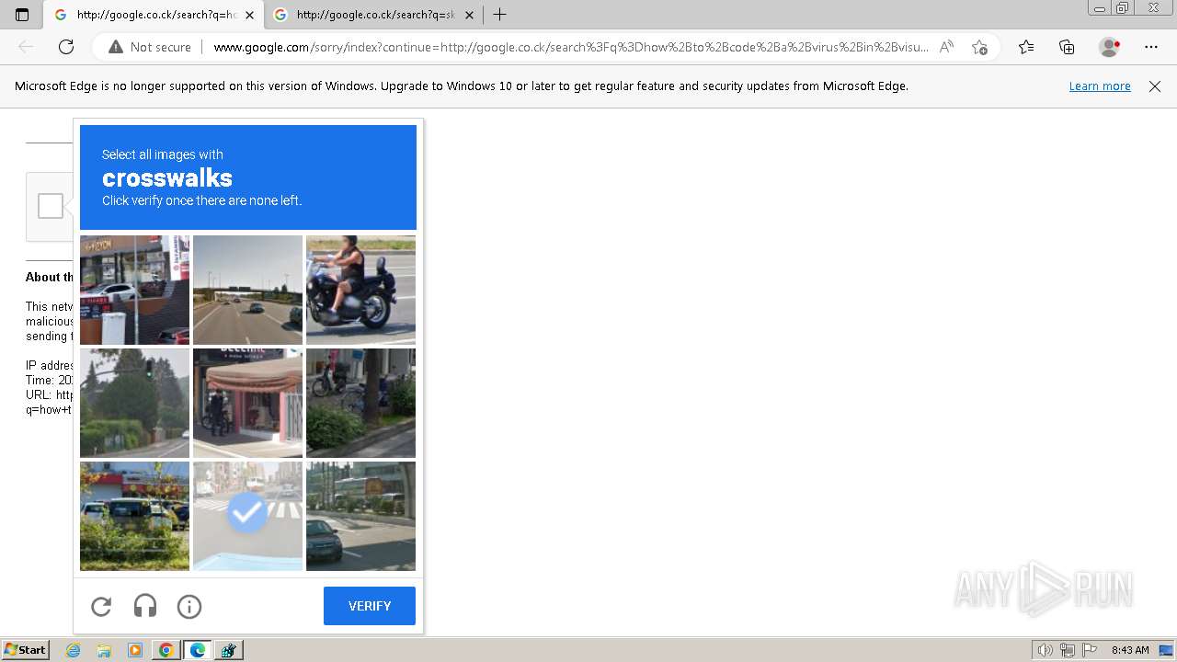The image size is (1177, 662).
Task: Deselect the checked crosswalk tile
Action: coord(247,516)
